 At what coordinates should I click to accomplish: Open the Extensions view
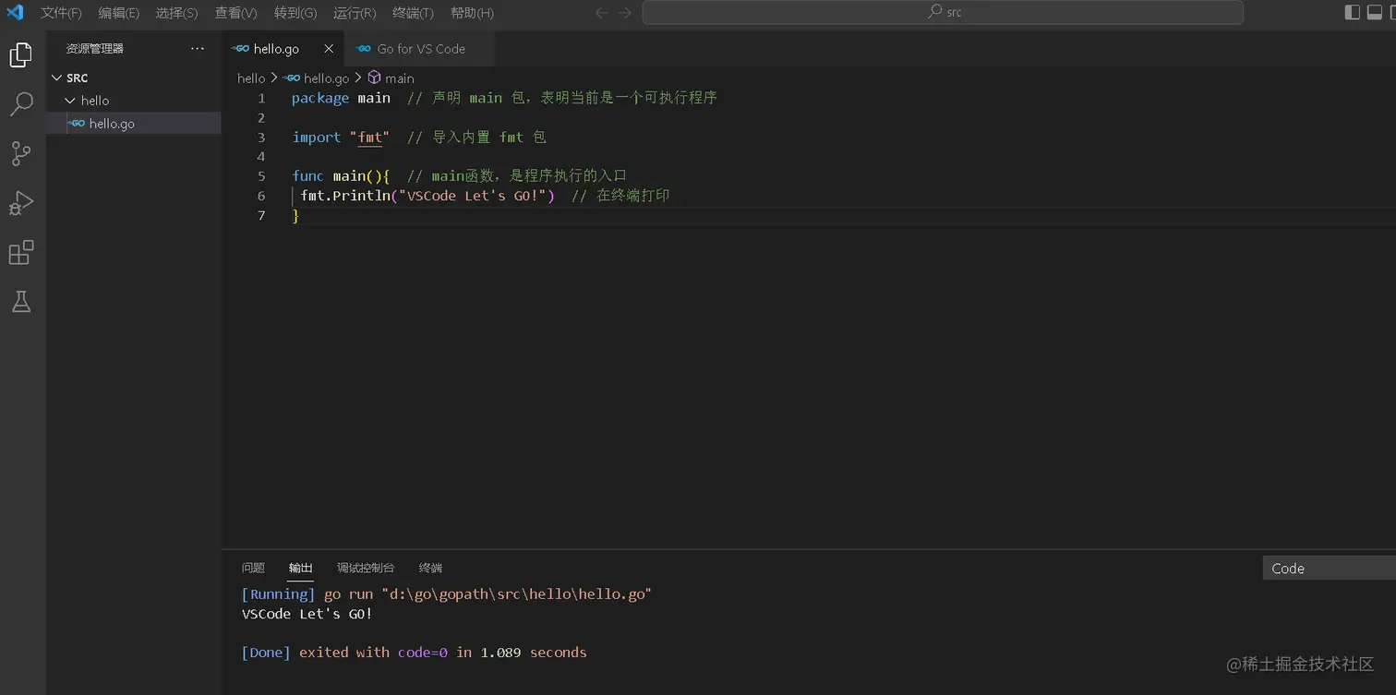(x=20, y=252)
